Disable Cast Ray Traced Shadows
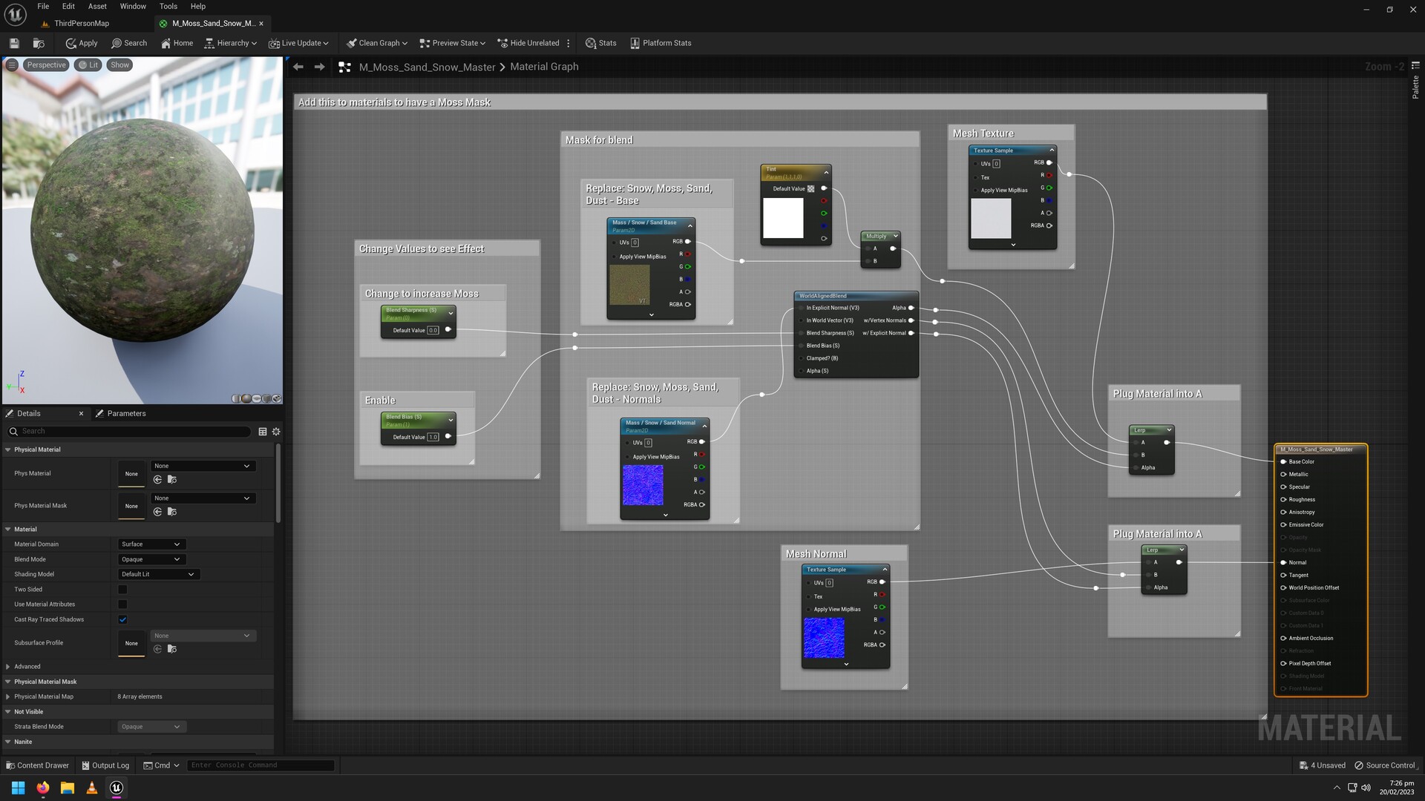 point(122,619)
